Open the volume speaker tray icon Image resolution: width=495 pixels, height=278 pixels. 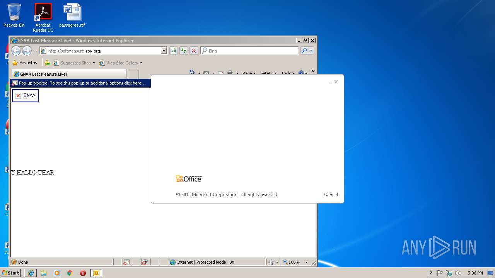(458, 273)
